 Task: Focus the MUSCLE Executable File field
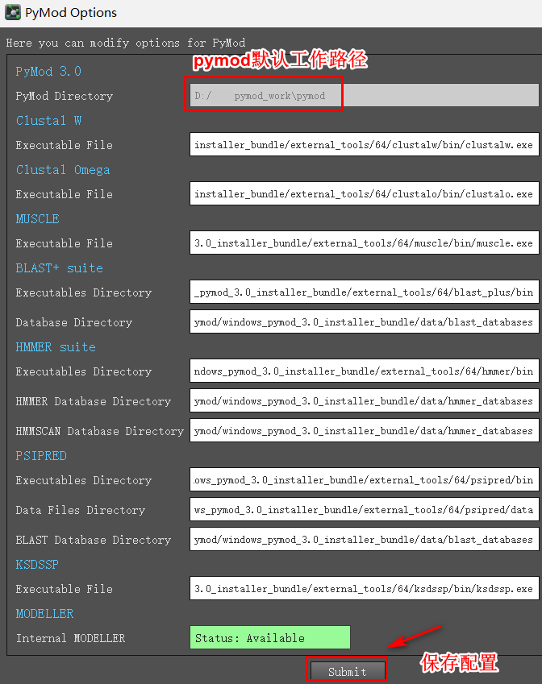pos(365,243)
